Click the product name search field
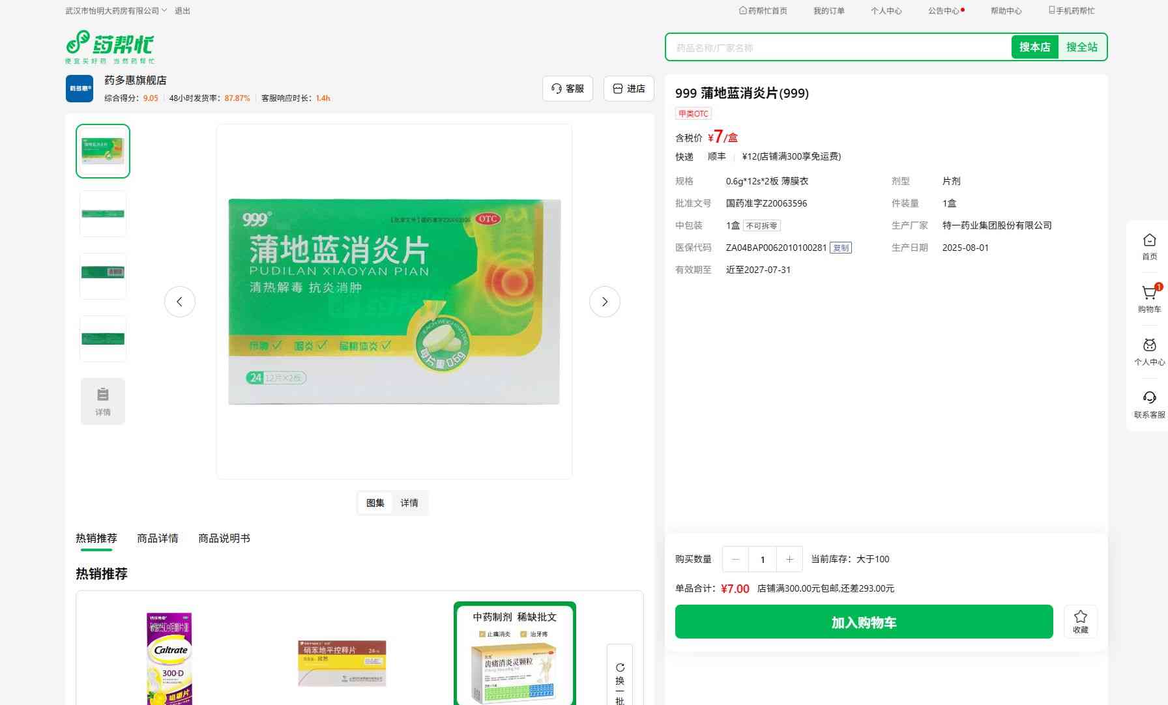This screenshot has height=705, width=1168. pyautogui.click(x=838, y=48)
